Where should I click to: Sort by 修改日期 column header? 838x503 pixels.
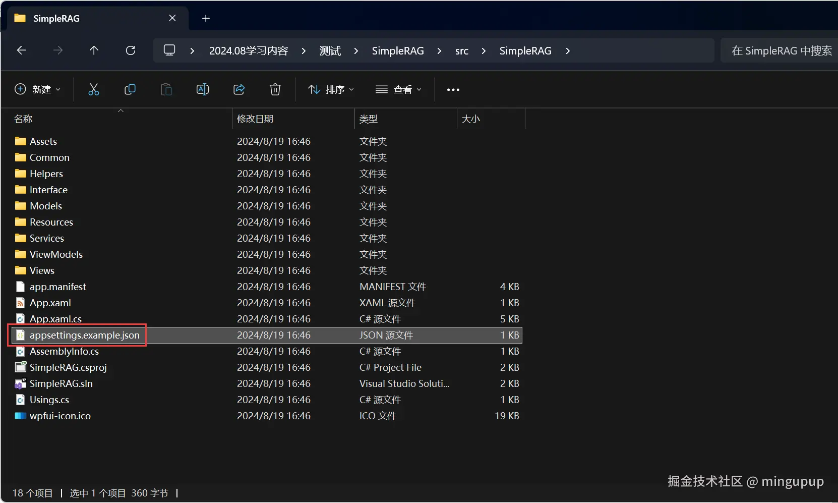tap(255, 119)
